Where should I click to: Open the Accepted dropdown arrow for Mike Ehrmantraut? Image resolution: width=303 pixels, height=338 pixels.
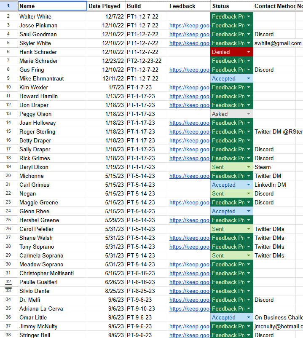click(x=249, y=78)
